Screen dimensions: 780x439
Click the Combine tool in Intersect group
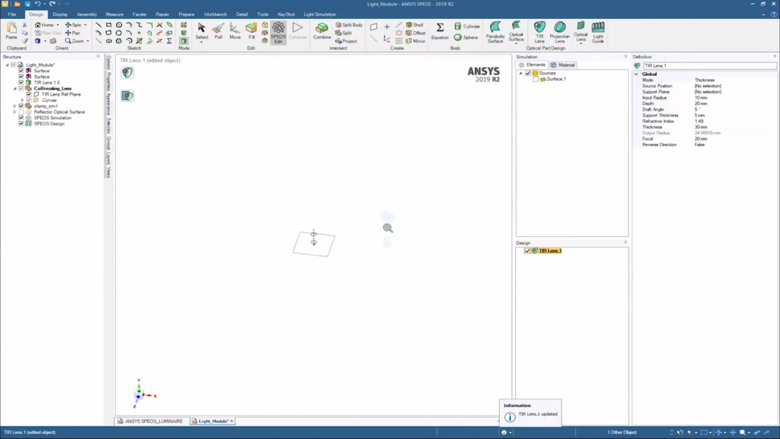pyautogui.click(x=322, y=31)
